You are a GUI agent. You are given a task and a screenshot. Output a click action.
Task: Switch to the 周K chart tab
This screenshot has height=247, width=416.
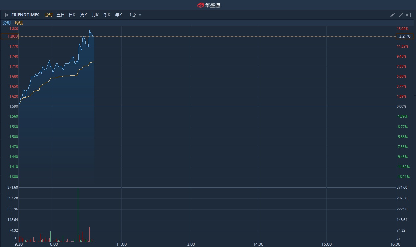pos(83,15)
